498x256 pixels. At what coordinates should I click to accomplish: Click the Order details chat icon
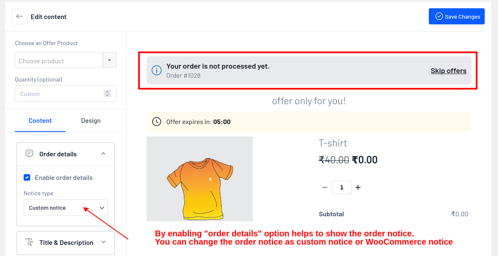(x=29, y=154)
